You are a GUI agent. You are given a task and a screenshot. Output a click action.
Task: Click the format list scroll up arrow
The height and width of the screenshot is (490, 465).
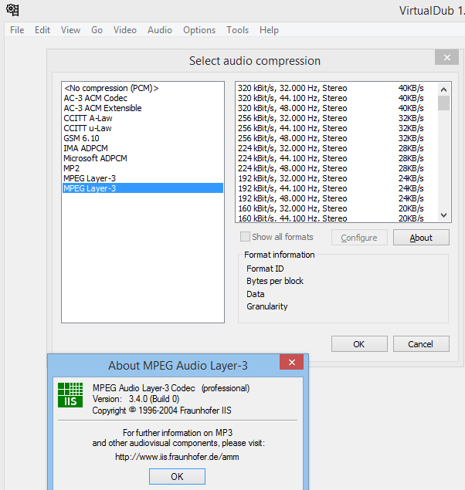pyautogui.click(x=443, y=90)
